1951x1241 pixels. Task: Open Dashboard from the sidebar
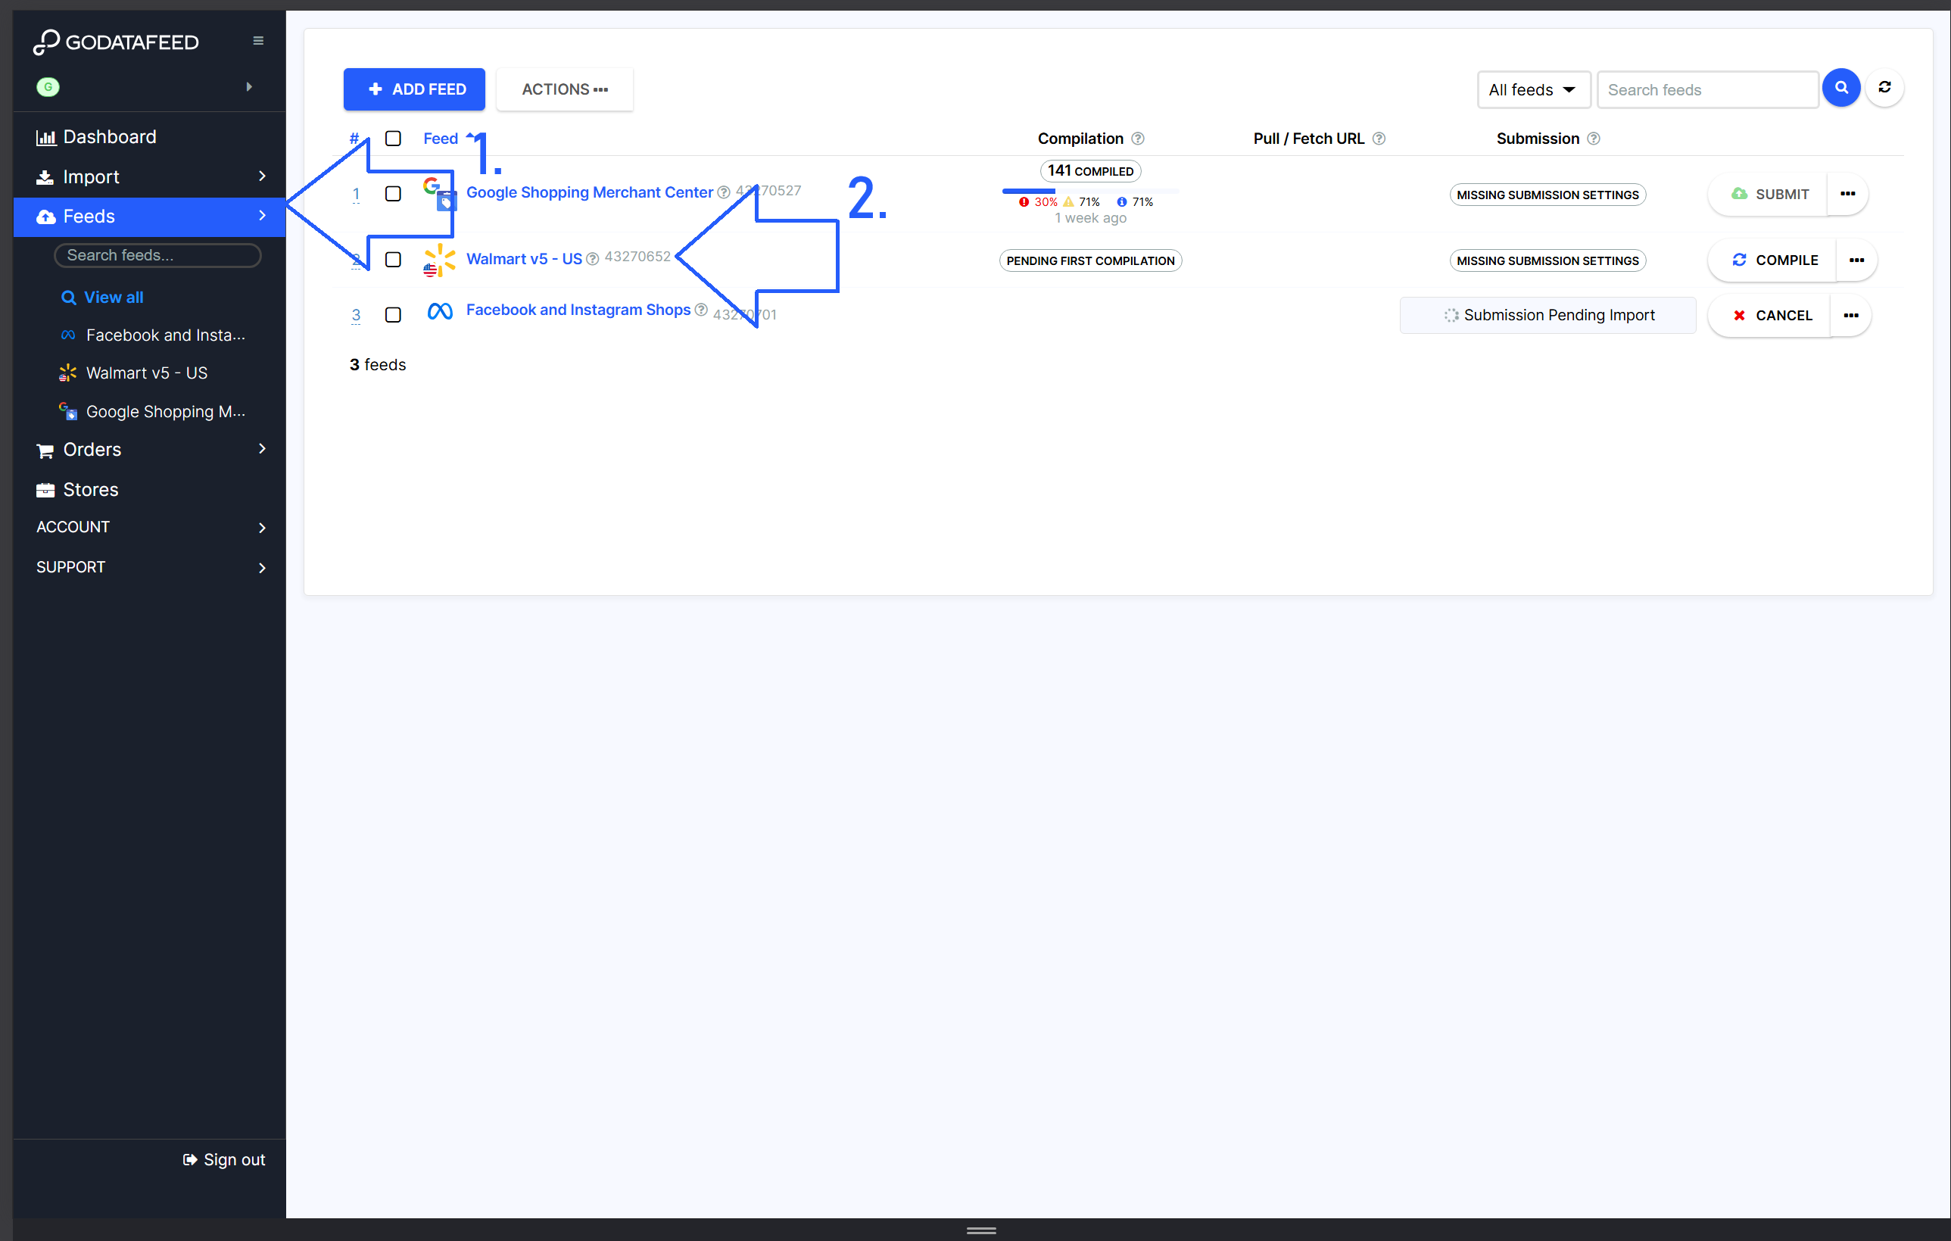point(109,137)
